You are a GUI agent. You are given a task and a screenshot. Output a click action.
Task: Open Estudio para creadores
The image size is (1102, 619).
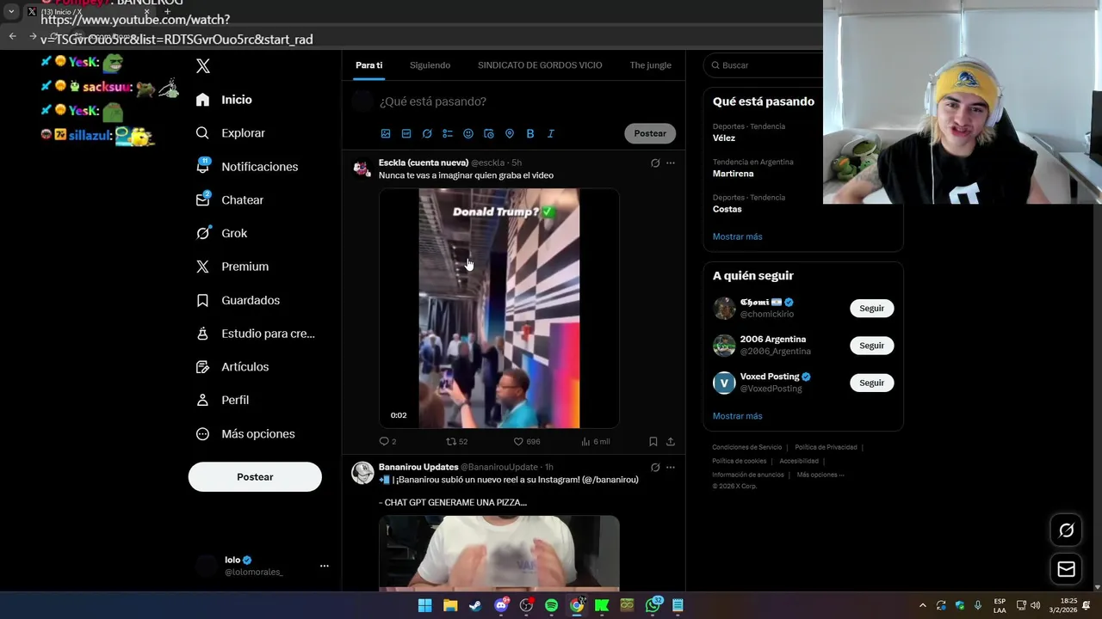point(256,334)
